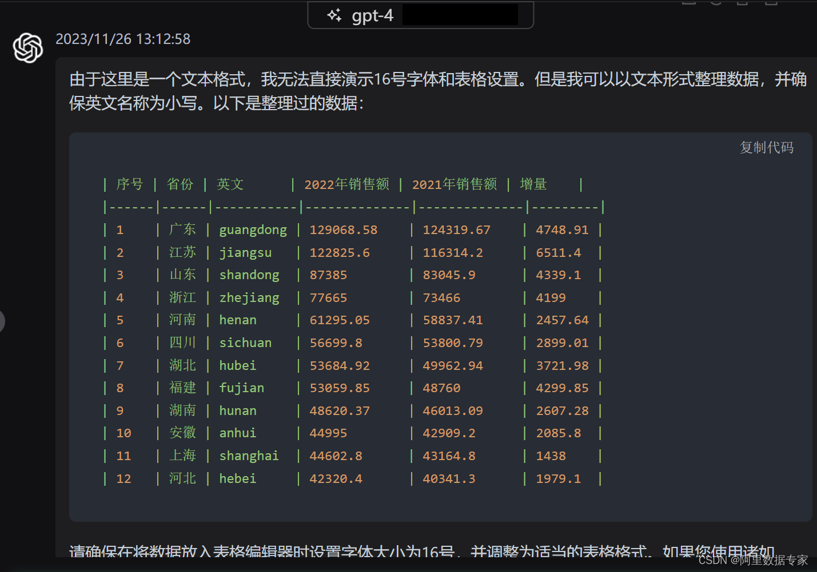Click the guangdong cell

[x=253, y=230]
